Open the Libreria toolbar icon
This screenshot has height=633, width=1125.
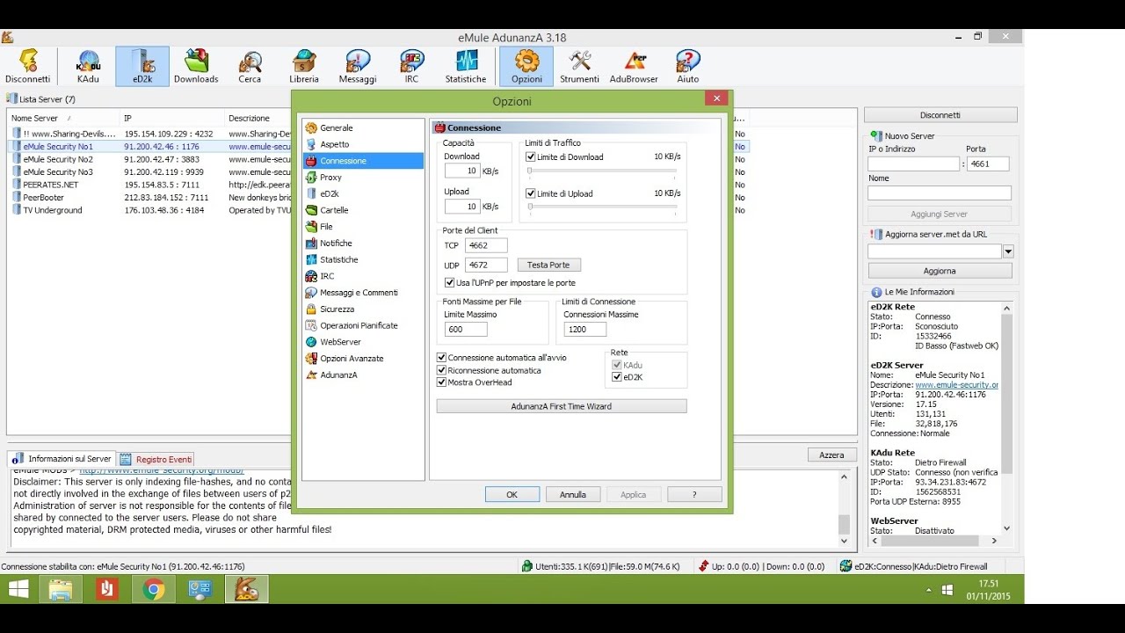coord(304,67)
